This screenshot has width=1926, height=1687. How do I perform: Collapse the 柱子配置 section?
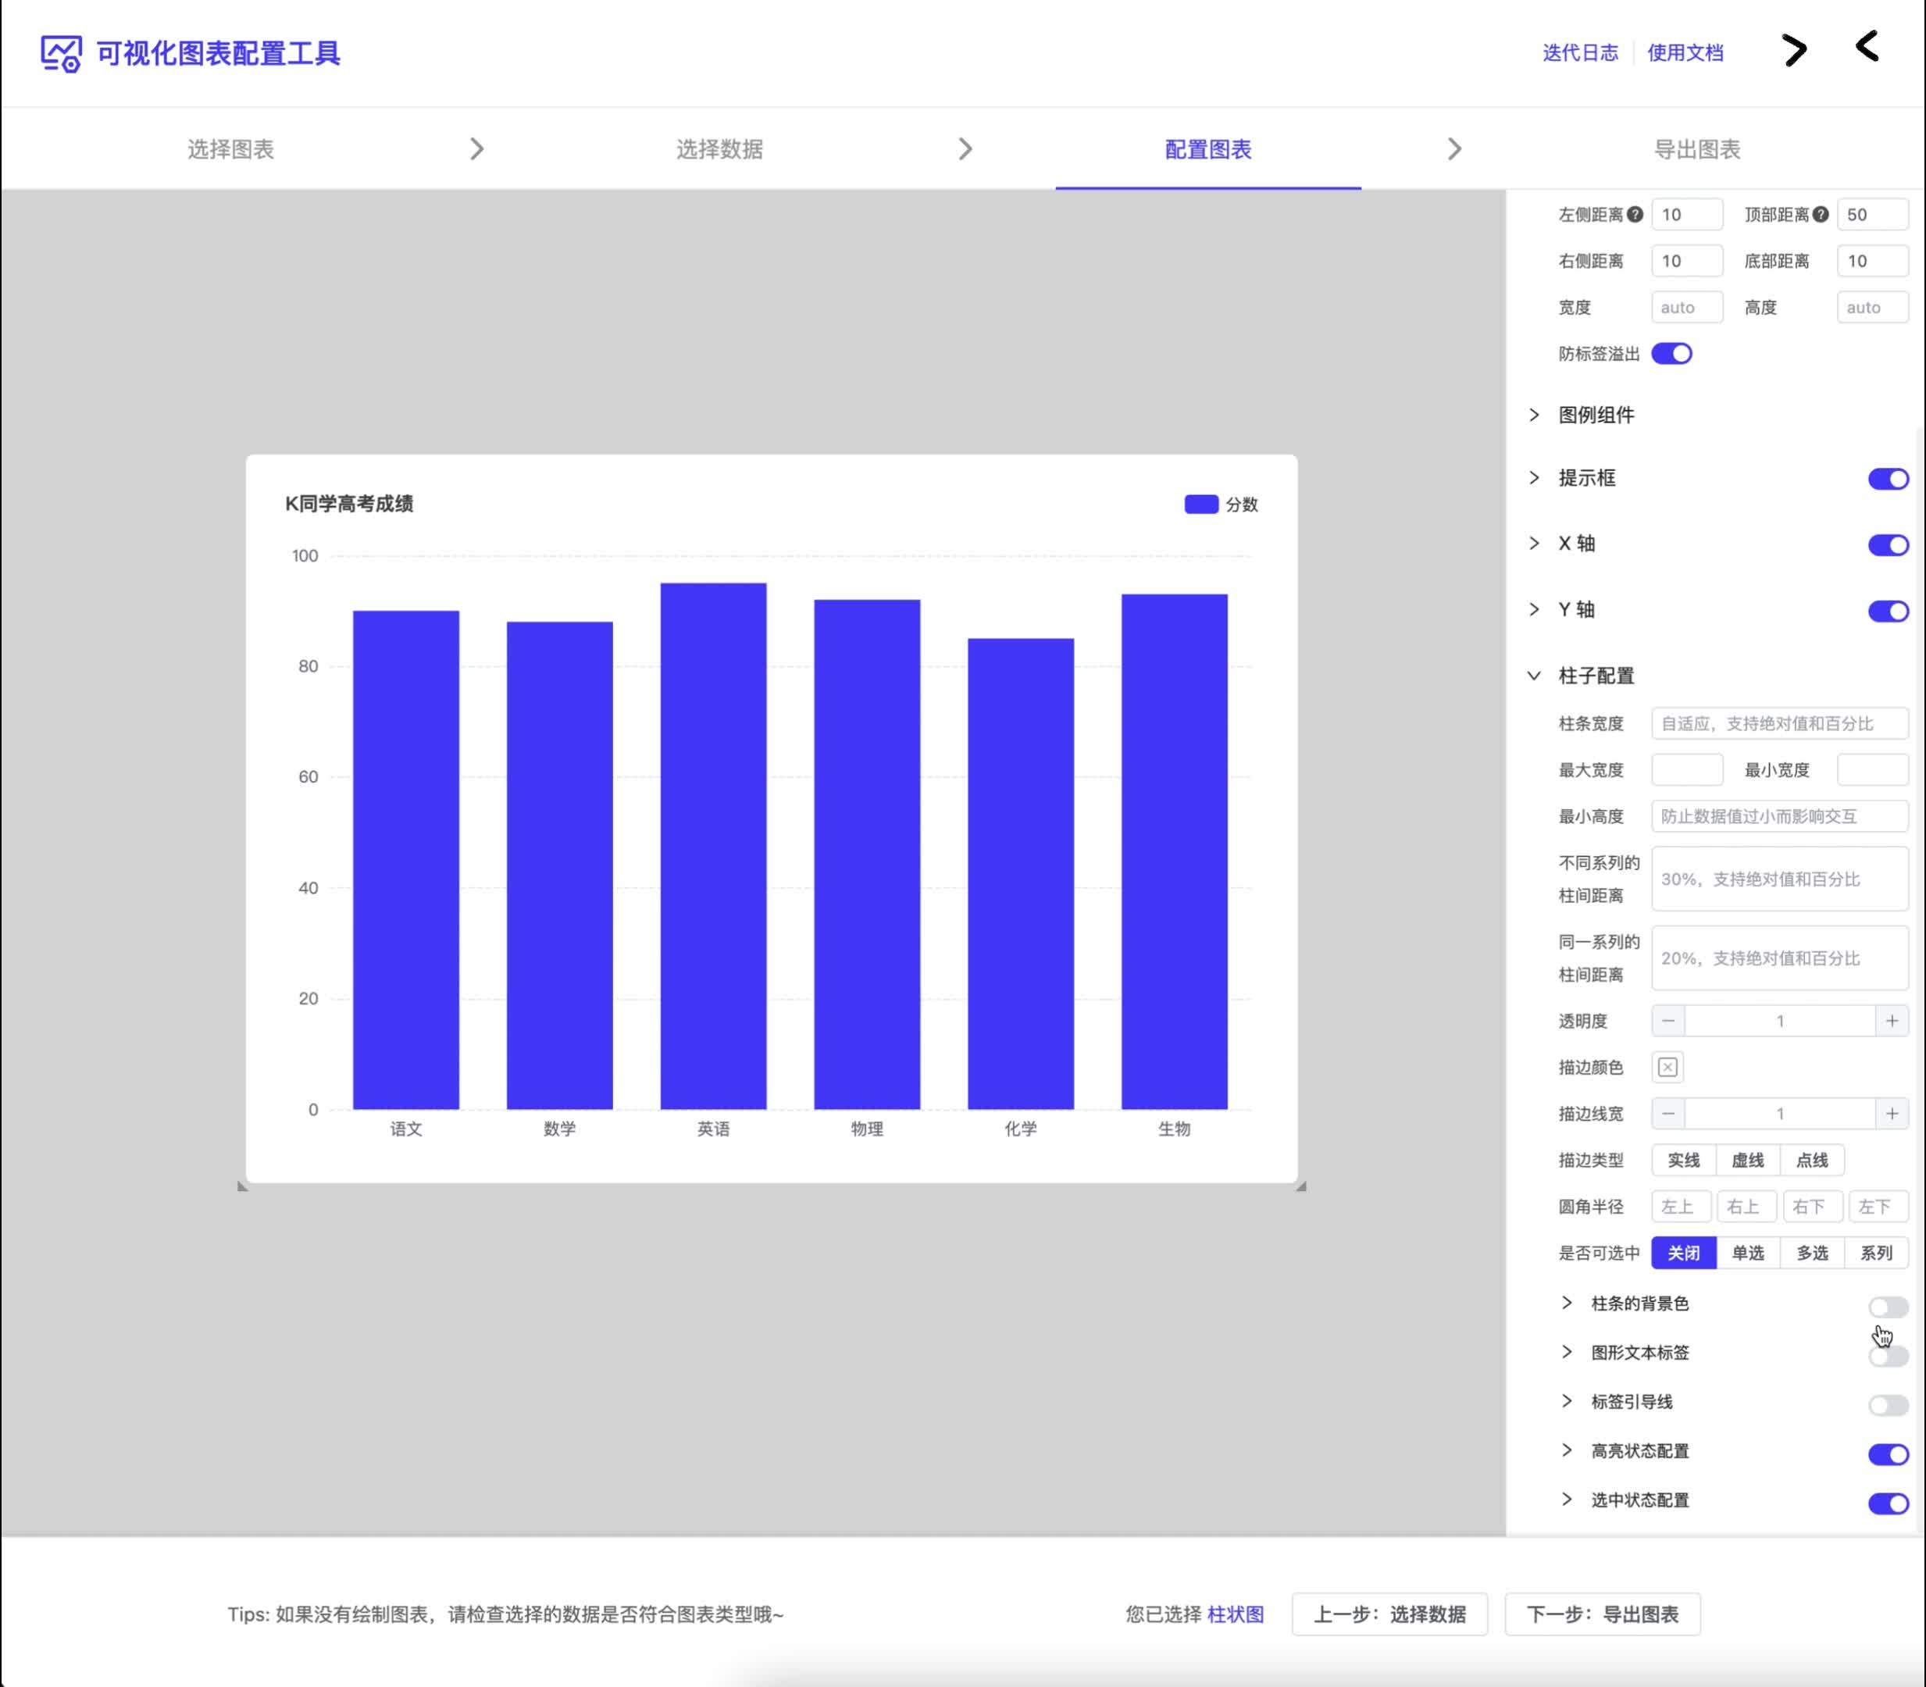point(1535,676)
